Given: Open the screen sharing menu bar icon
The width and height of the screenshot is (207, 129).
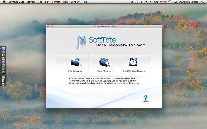Looking at the screenshot, I should tap(132, 2).
